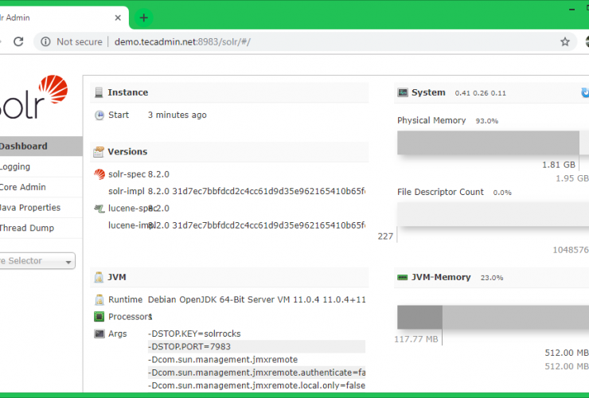The image size is (589, 398).
Task: Open Java Properties page
Action: coord(30,208)
